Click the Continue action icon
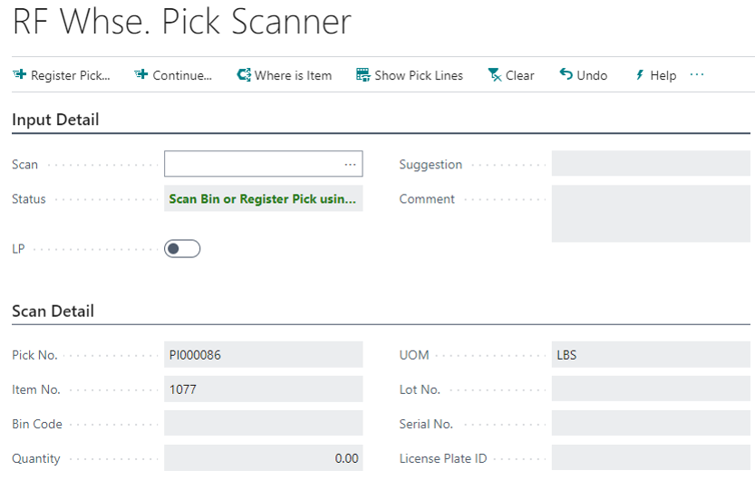This screenshot has width=755, height=480. 140,75
